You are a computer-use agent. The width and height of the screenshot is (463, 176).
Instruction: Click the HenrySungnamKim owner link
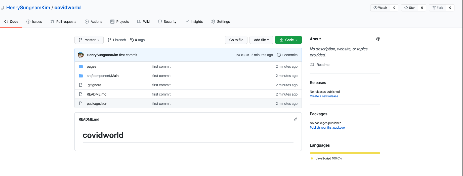[x=28, y=8]
